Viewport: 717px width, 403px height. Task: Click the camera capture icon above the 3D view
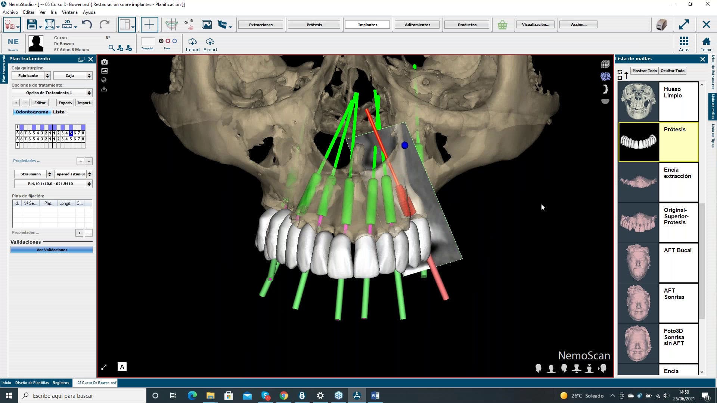[x=104, y=62]
